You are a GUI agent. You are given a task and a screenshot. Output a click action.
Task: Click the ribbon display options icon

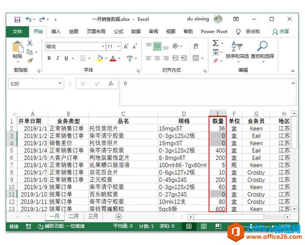tap(236, 19)
